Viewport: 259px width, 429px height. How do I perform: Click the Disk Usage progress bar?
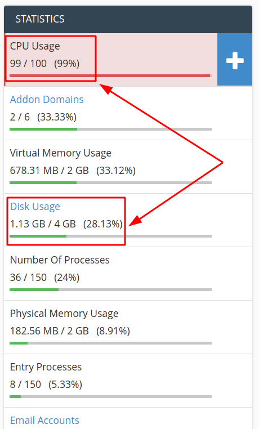[x=110, y=236]
